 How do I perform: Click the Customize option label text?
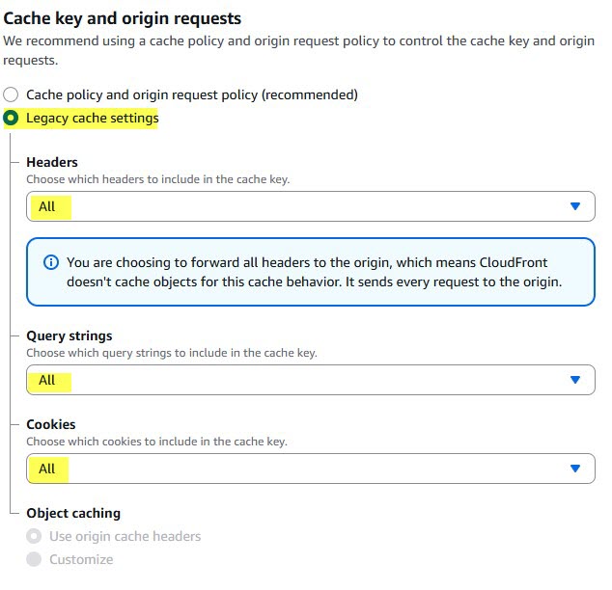(x=81, y=559)
